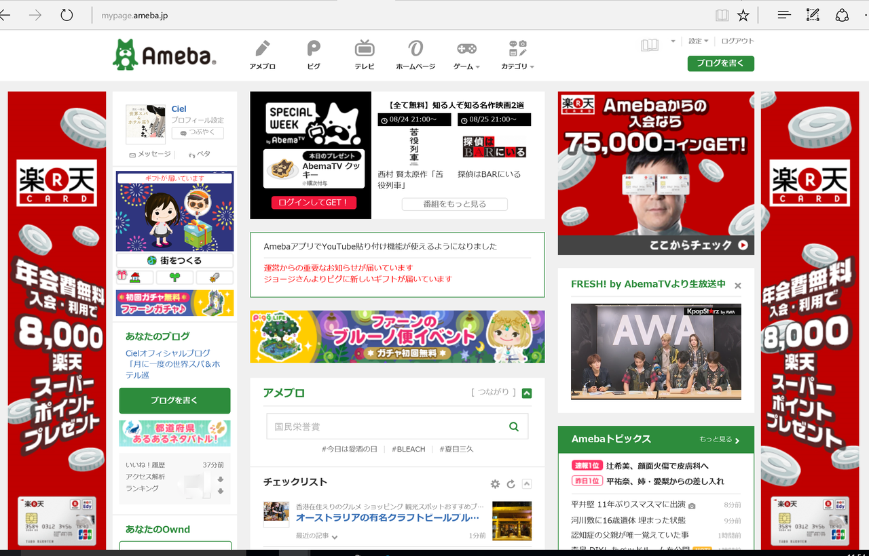Image resolution: width=869 pixels, height=556 pixels.
Task: Click the browser refresh icon
Action: tap(66, 15)
